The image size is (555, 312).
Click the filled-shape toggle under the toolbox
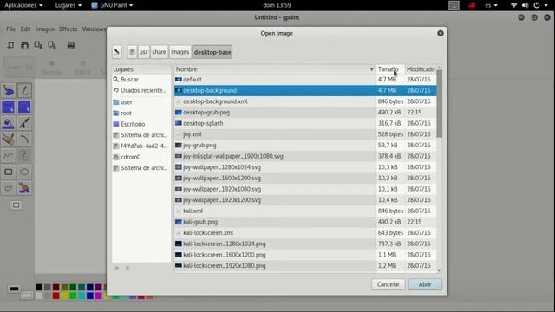click(16, 205)
